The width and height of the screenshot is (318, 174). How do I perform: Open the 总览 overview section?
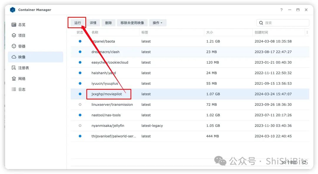36,24
